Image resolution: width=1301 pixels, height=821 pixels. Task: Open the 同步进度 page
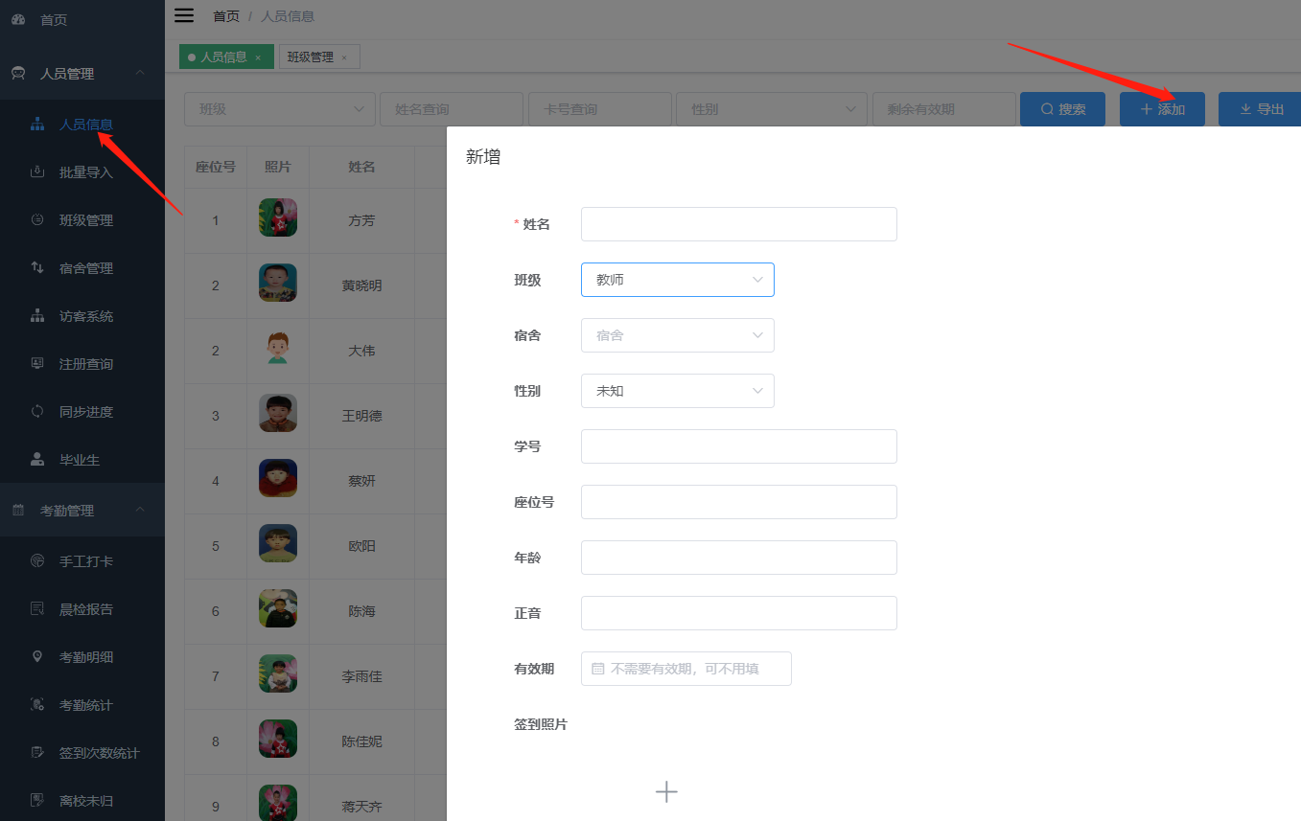coord(82,411)
